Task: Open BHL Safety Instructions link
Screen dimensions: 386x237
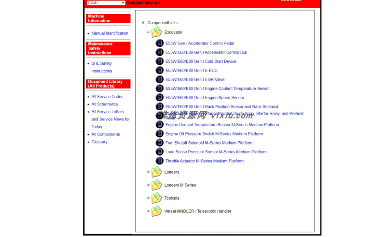Action: pyautogui.click(x=102, y=67)
